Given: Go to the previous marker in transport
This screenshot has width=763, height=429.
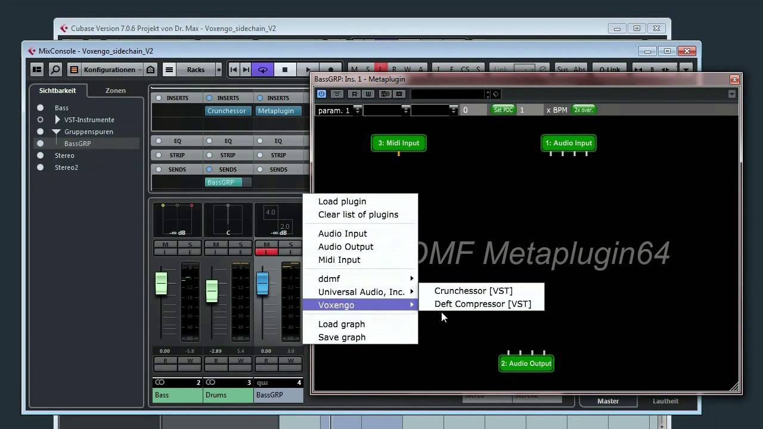Looking at the screenshot, I should click(234, 70).
